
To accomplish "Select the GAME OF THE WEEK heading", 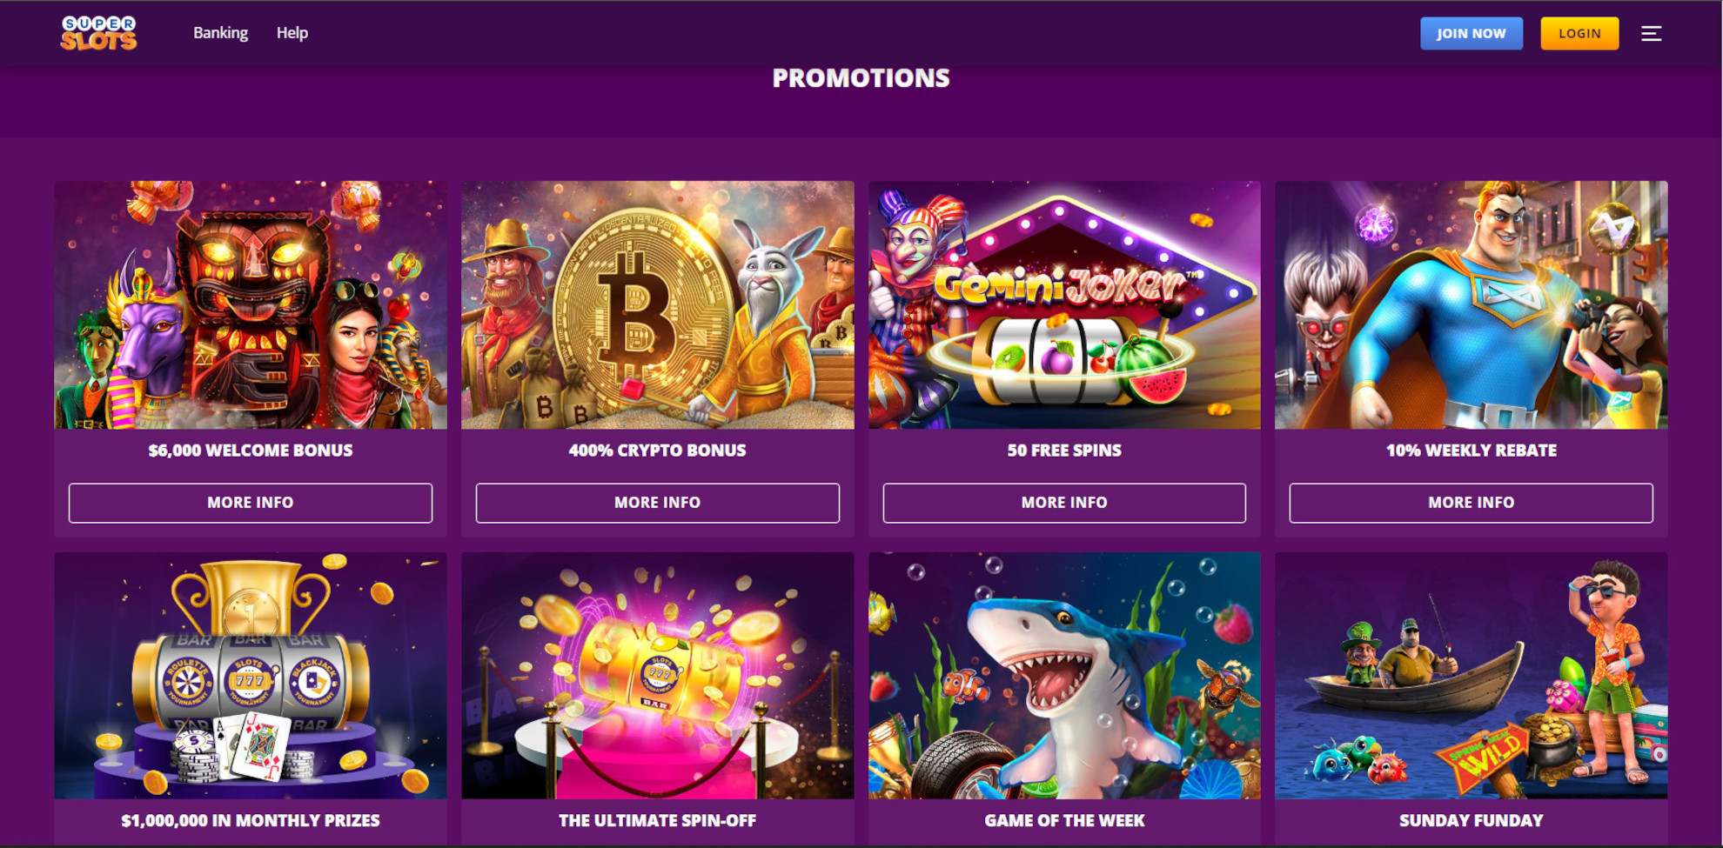I will (x=1063, y=820).
